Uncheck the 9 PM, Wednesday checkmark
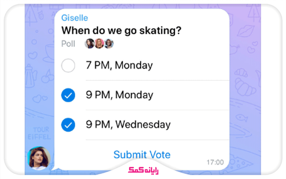 coord(68,125)
